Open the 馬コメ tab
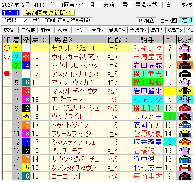This screenshot has width=195, height=182. point(157,30)
